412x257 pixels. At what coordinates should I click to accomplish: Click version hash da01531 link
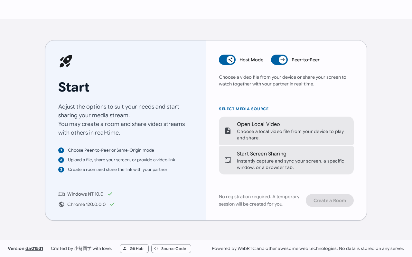tap(34, 248)
